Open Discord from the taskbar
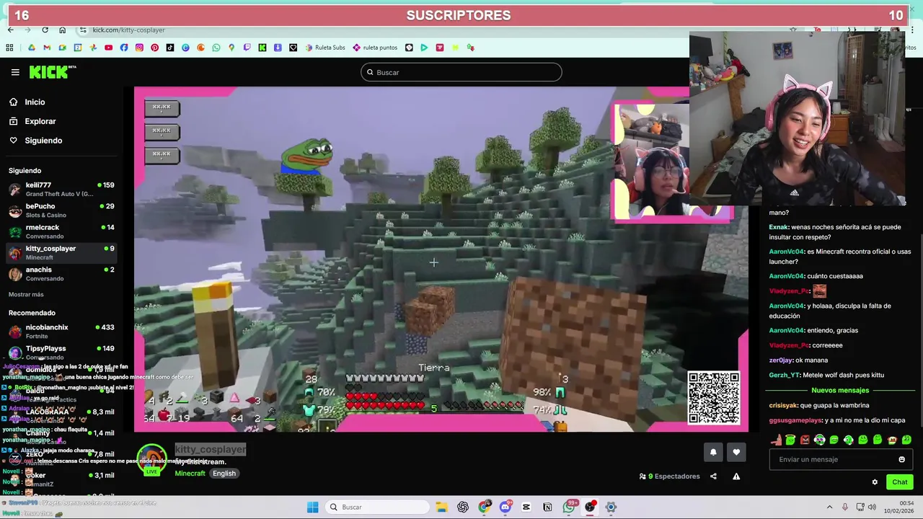Screen dimensions: 923x519 pyautogui.click(x=505, y=507)
